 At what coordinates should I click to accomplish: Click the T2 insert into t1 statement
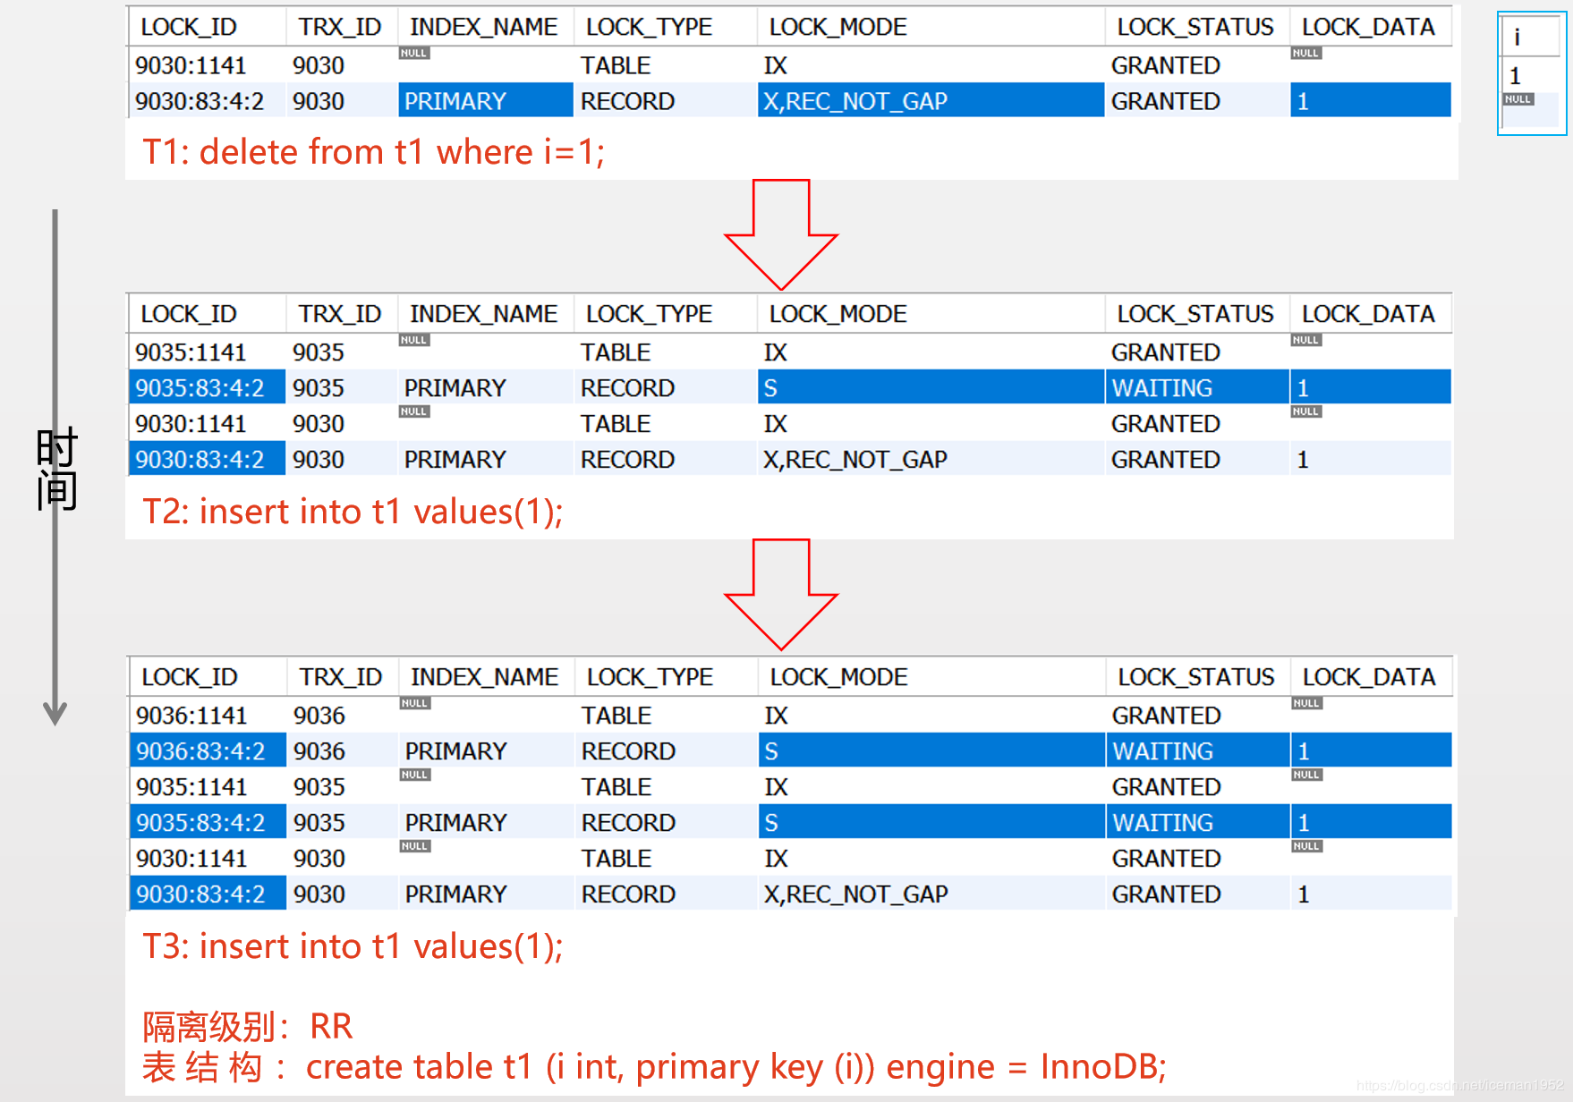pyautogui.click(x=353, y=512)
